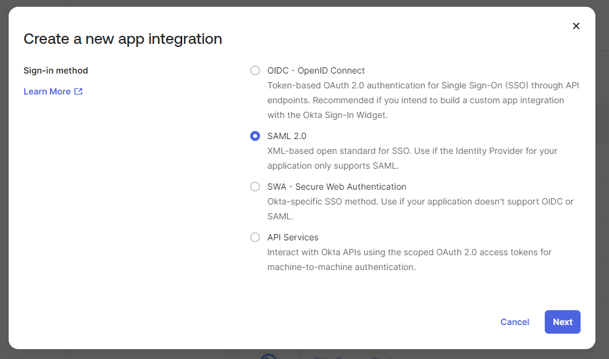Click the OIDC token-based OAuth description text
The image size is (609, 359).
coord(422,99)
